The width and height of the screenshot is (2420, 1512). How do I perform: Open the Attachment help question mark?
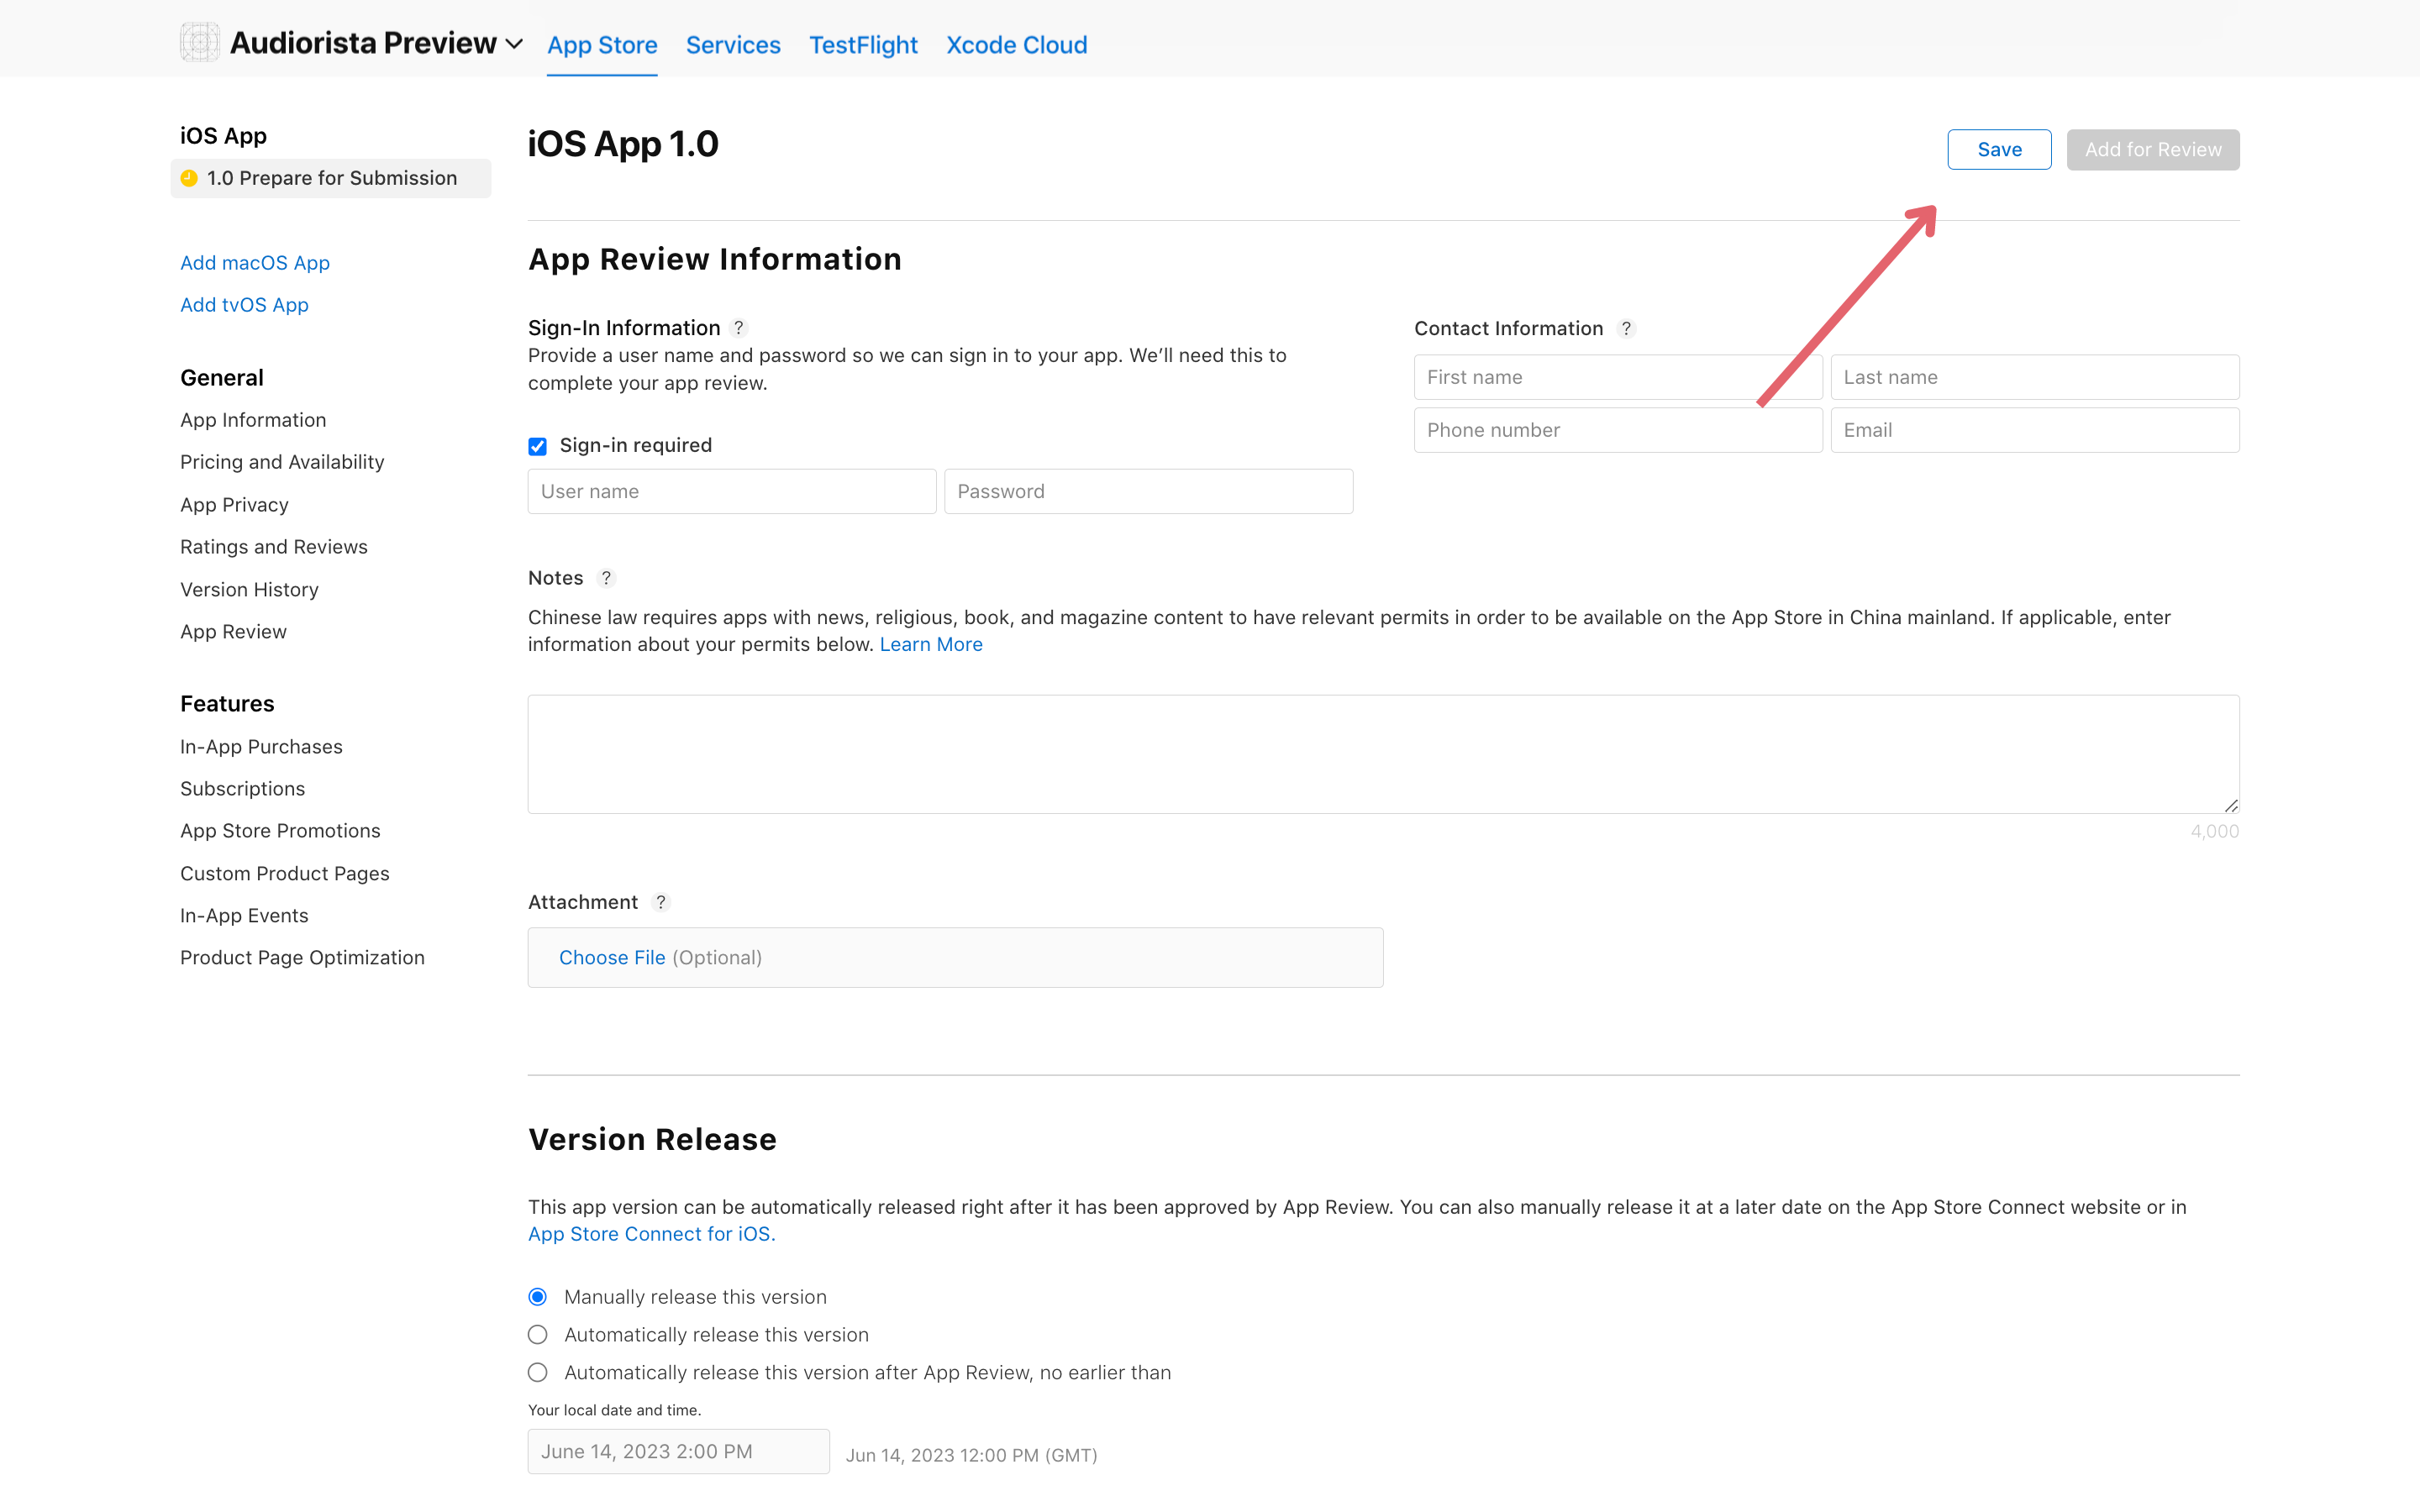click(x=660, y=902)
